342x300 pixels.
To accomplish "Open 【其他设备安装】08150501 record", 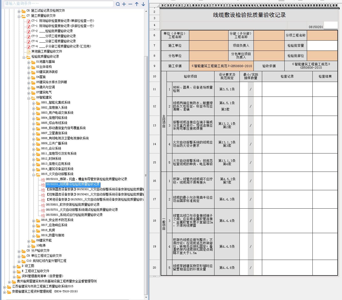I will [95, 200].
